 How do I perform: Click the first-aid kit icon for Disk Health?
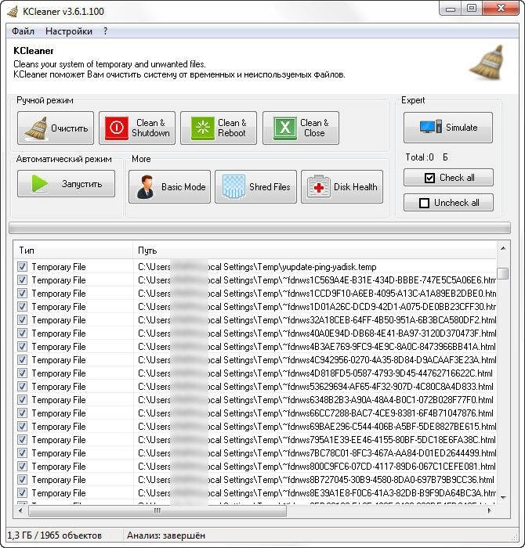coord(318,186)
